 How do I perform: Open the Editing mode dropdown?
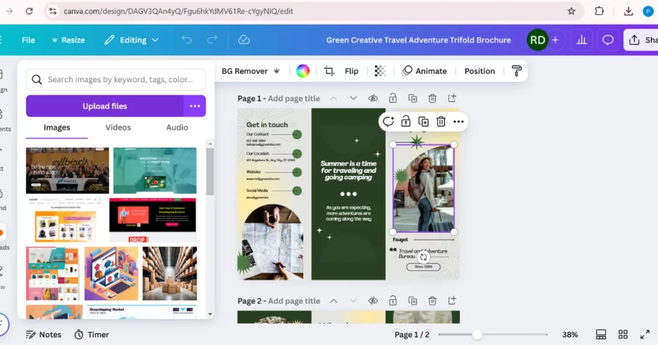(131, 40)
